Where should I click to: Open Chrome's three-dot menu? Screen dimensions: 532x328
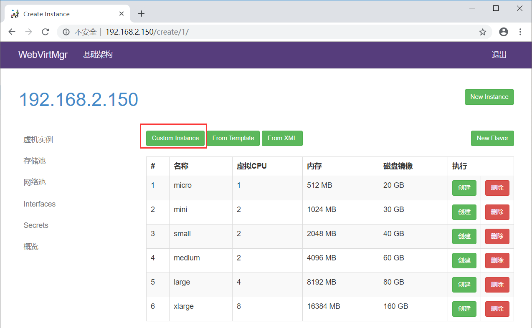[520, 32]
